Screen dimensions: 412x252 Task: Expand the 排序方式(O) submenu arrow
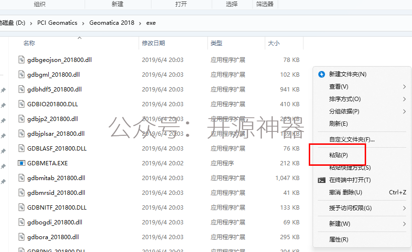pyautogui.click(x=404, y=99)
